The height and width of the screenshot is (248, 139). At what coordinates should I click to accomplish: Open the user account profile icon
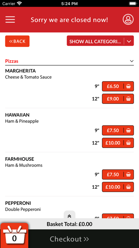click(128, 20)
